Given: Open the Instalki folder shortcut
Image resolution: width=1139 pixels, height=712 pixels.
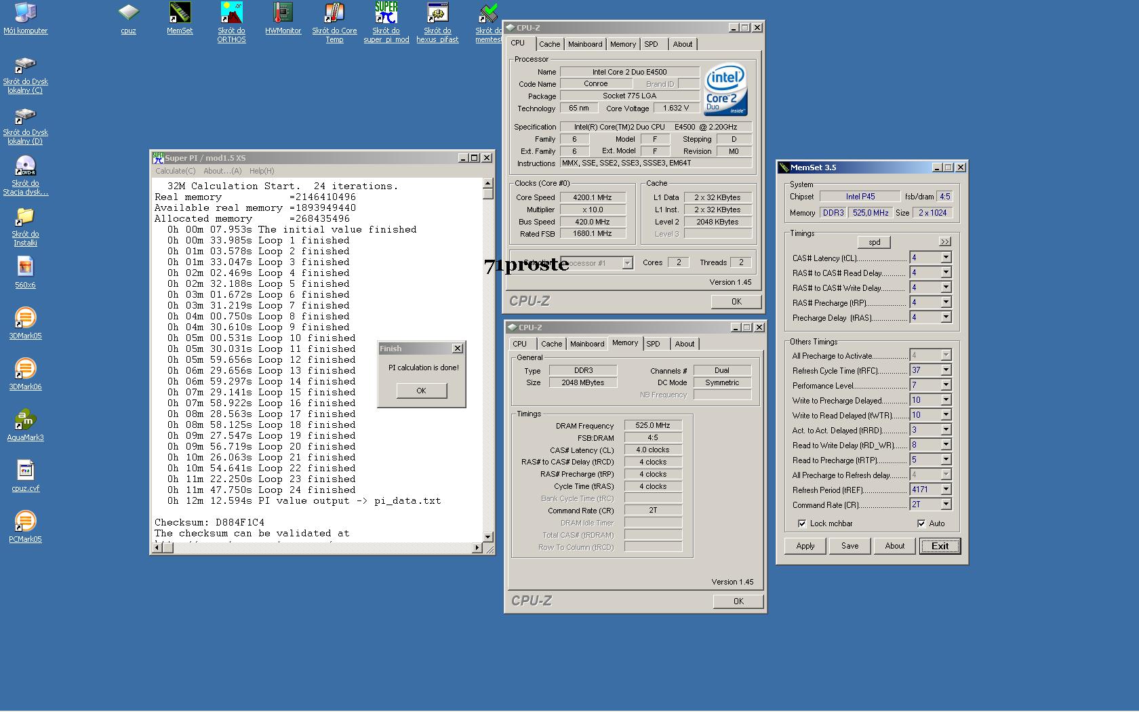Looking at the screenshot, I should tap(25, 227).
